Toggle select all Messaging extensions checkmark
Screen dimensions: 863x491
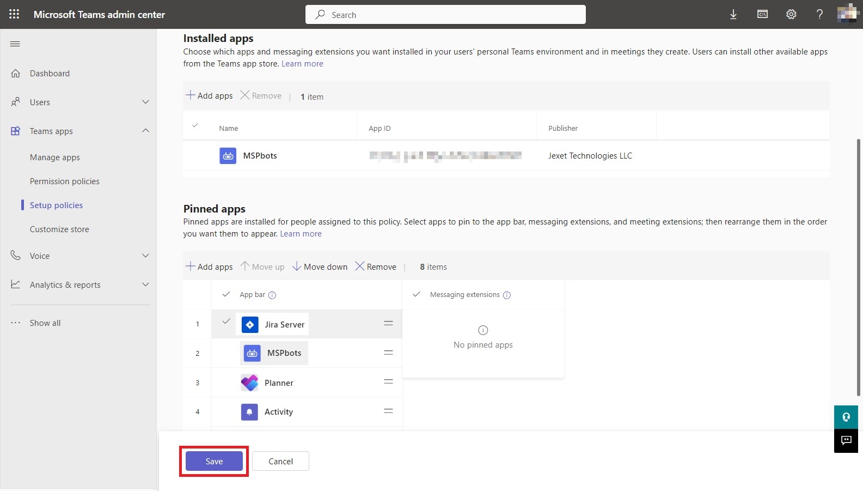[x=417, y=294]
